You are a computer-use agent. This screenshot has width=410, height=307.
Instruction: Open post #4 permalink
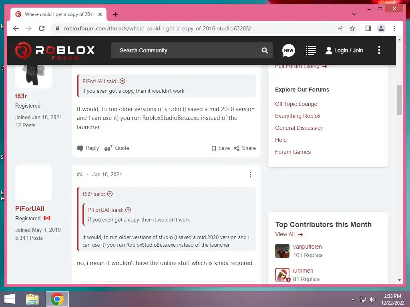click(x=80, y=174)
